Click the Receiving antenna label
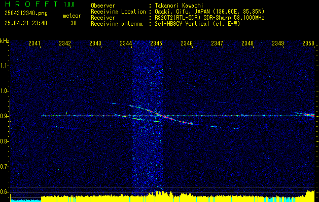 pos(117,24)
